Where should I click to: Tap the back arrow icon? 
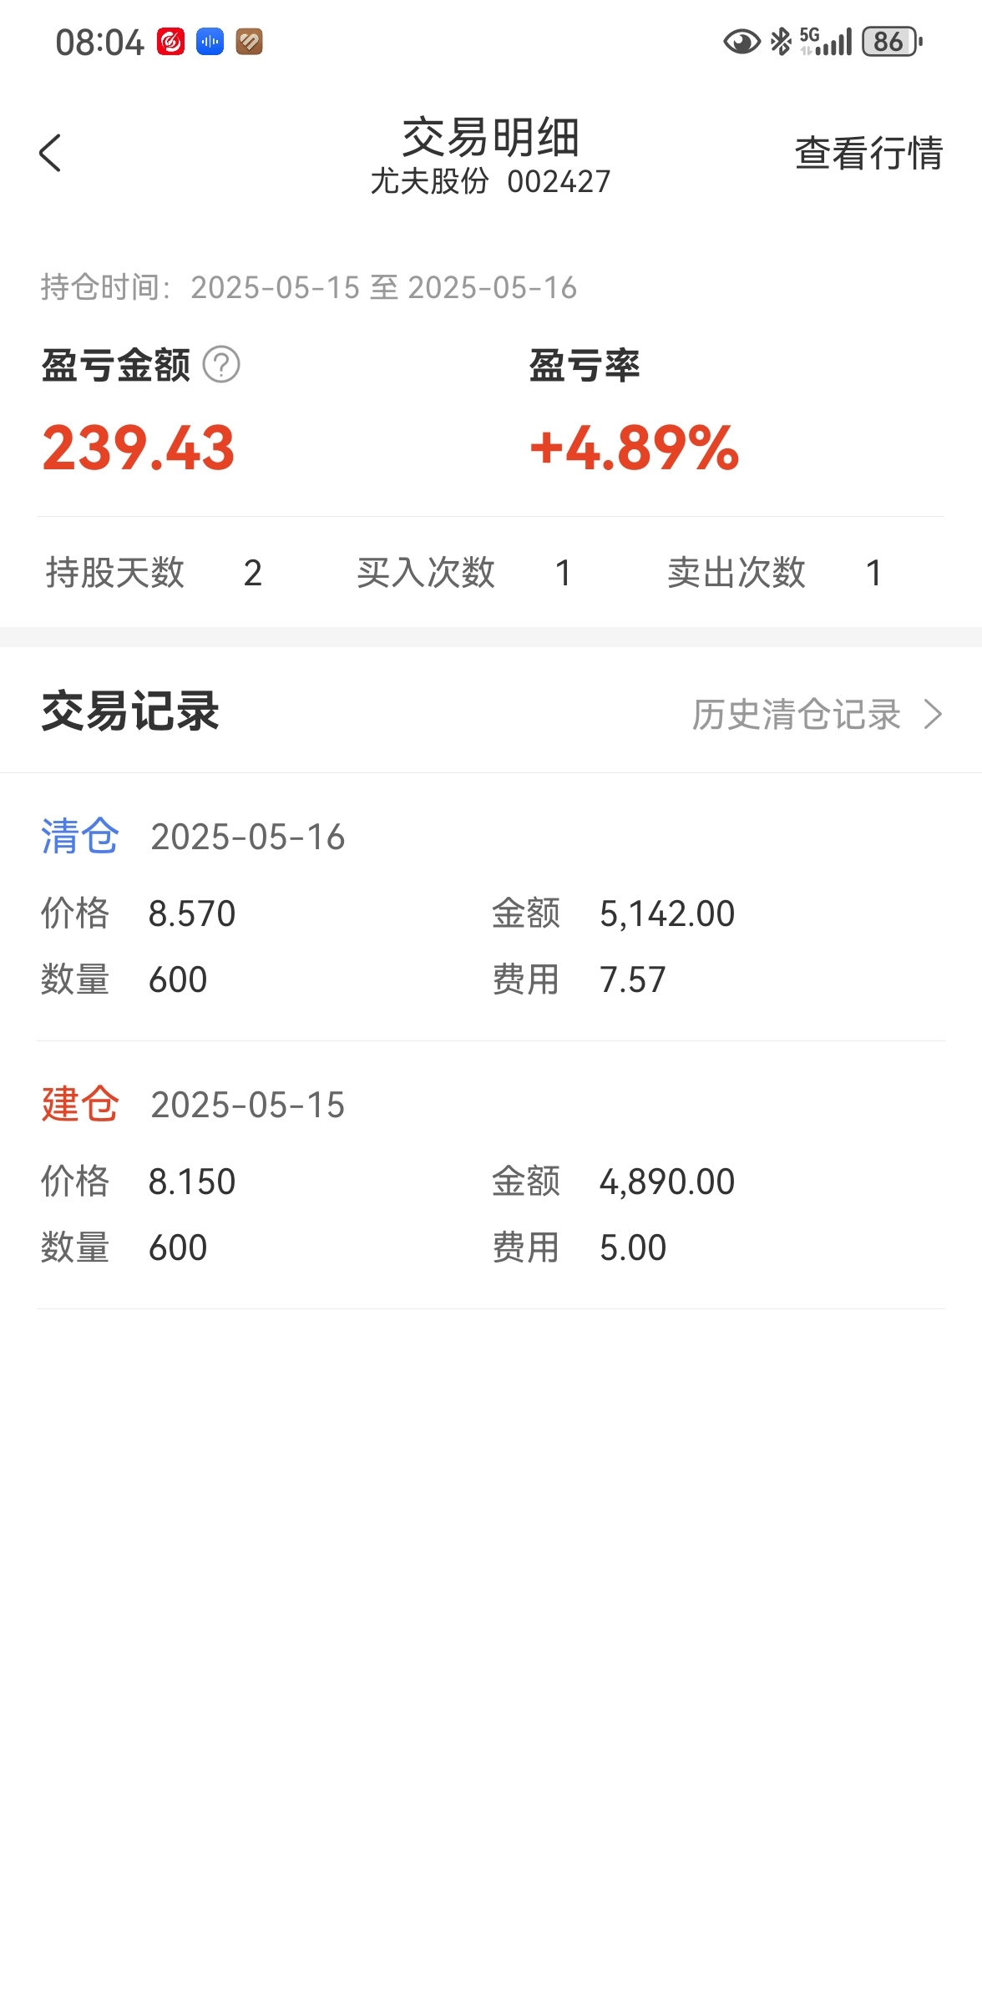pyautogui.click(x=50, y=154)
